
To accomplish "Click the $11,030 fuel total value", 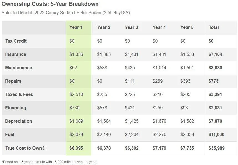I will tap(216, 134).
